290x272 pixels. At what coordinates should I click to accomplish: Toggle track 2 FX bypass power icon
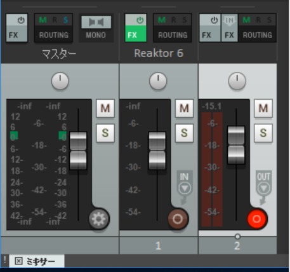click(214, 20)
